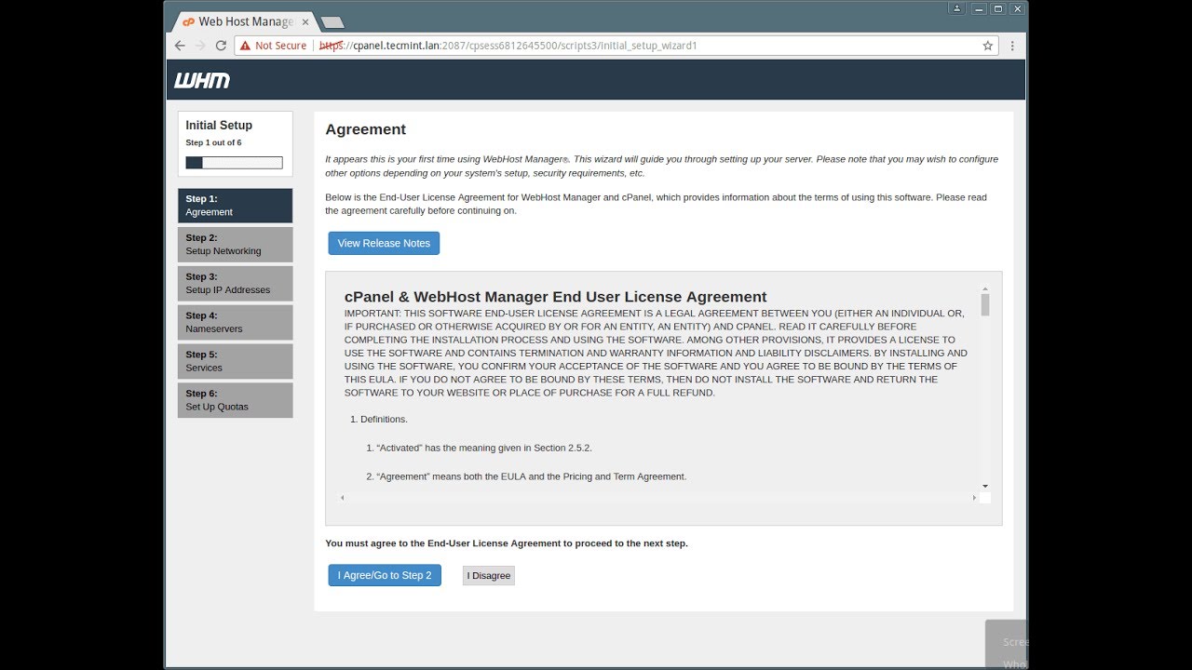This screenshot has height=670, width=1192.
Task: Click the license agreement vertical scrollbar thumb
Action: 985,304
